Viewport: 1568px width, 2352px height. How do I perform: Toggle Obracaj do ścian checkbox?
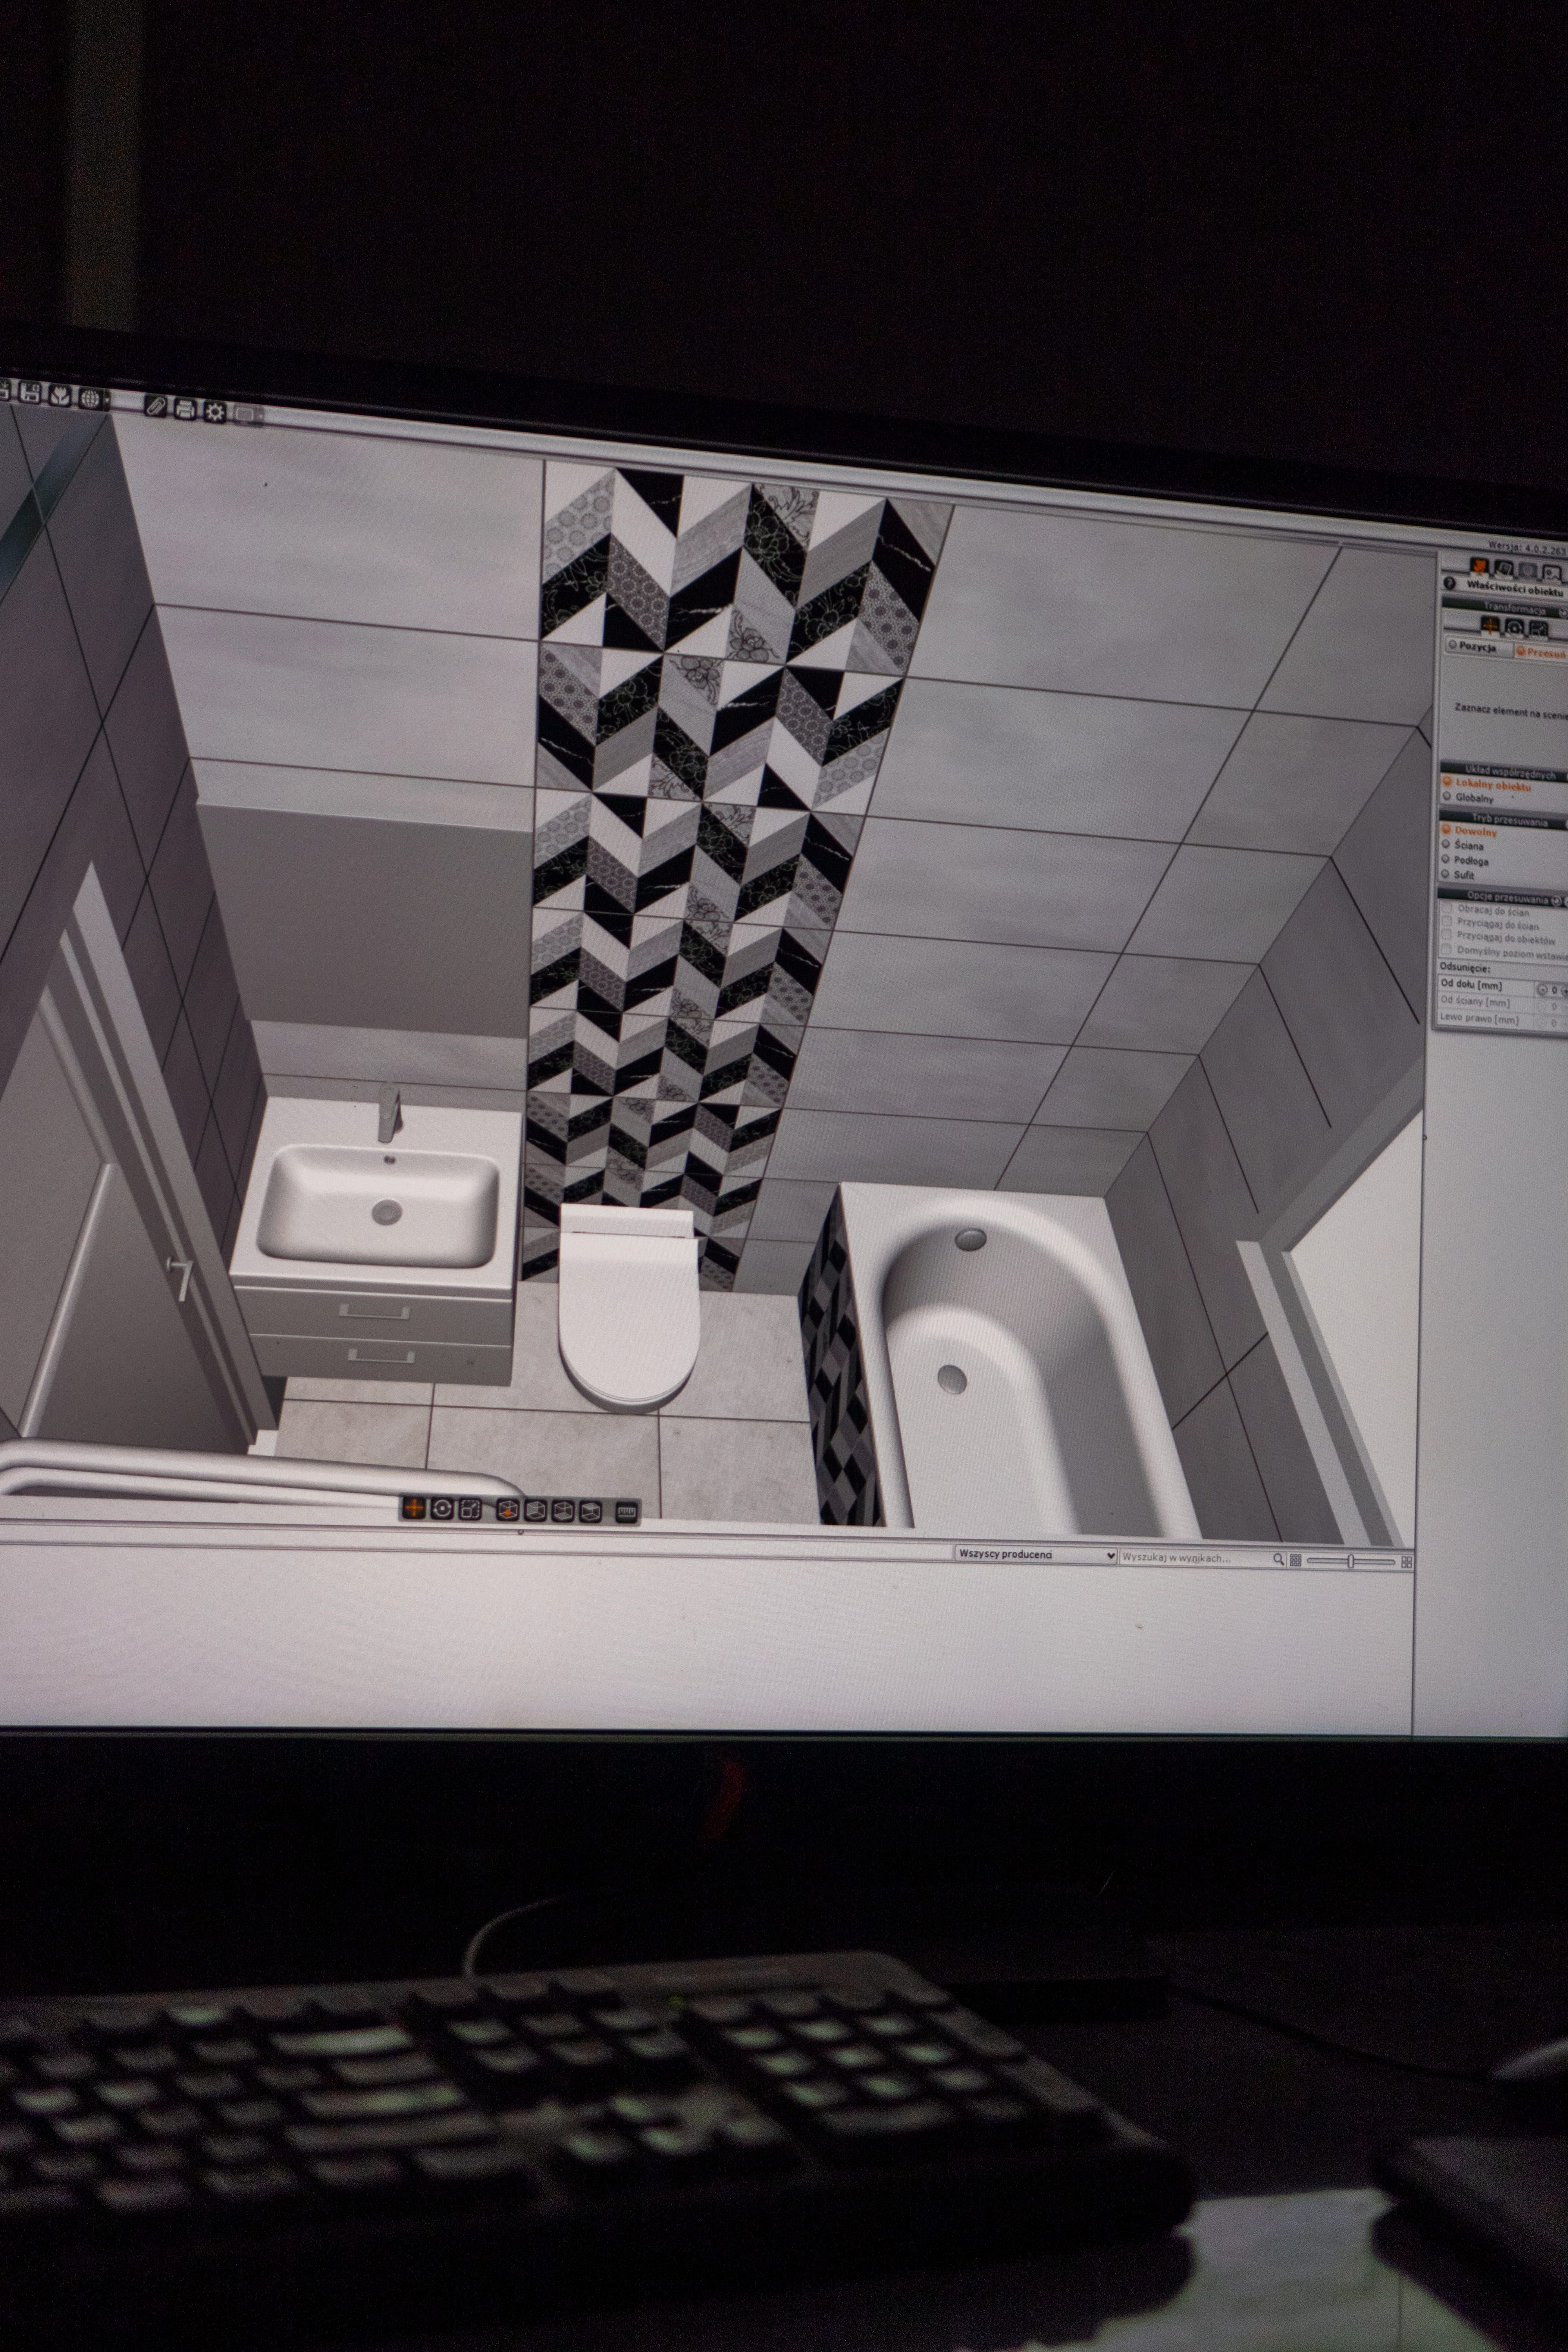pyautogui.click(x=1447, y=908)
